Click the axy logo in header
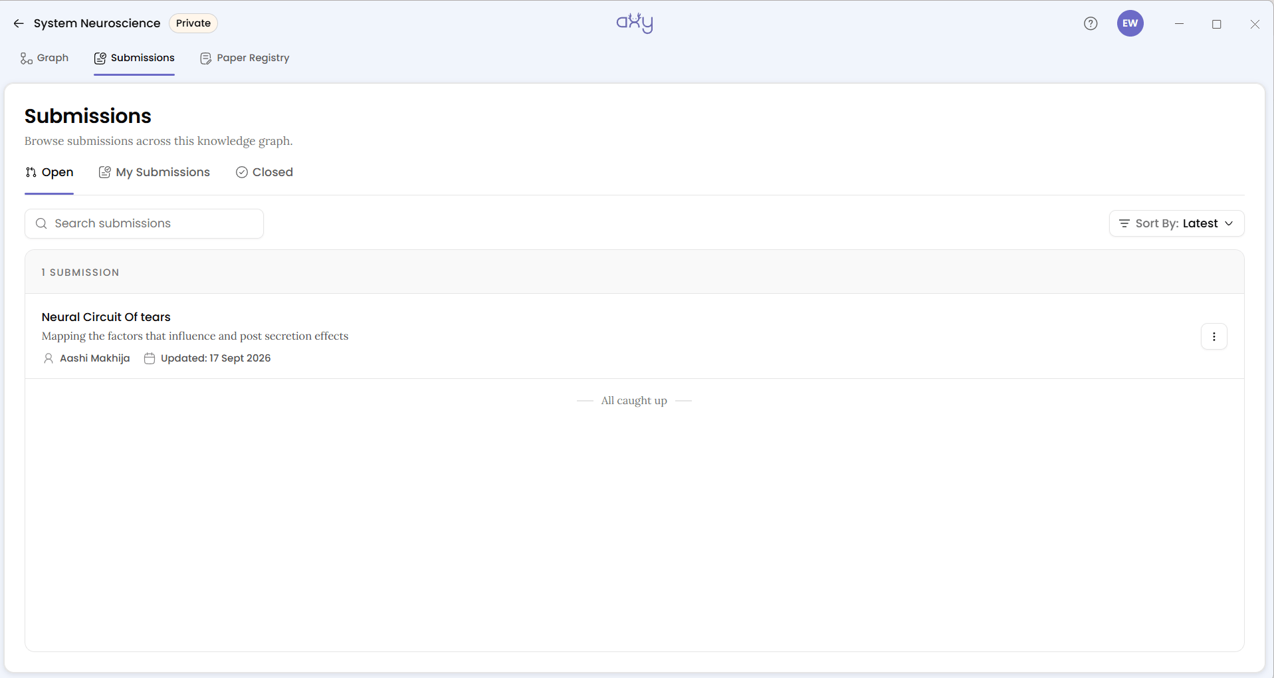 (x=635, y=23)
